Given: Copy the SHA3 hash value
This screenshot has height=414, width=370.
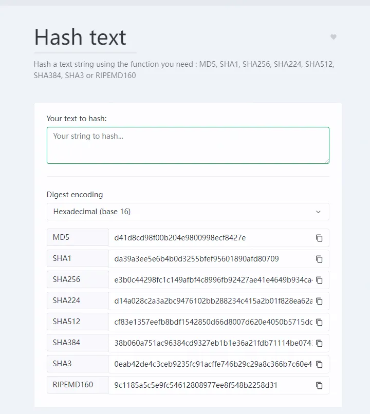Looking at the screenshot, I should click(x=319, y=364).
